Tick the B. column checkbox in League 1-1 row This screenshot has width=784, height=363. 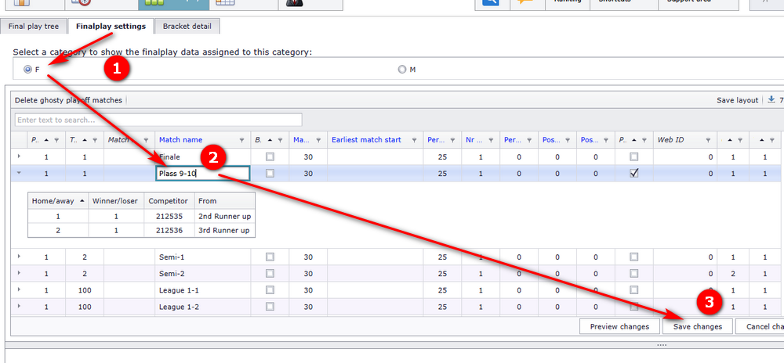click(x=270, y=290)
